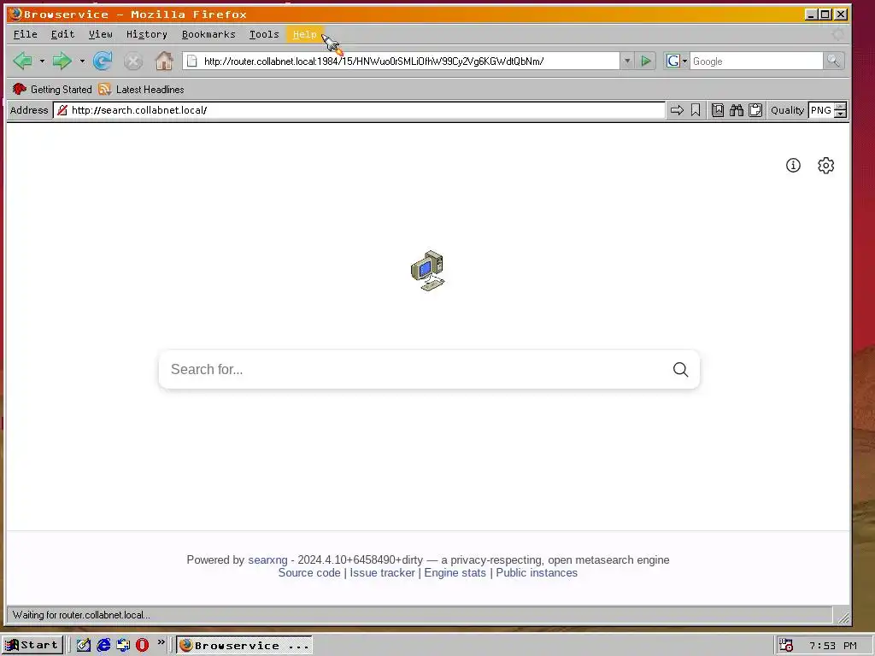Image resolution: width=875 pixels, height=656 pixels.
Task: Click the Firefox activity throbber
Action: point(837,34)
